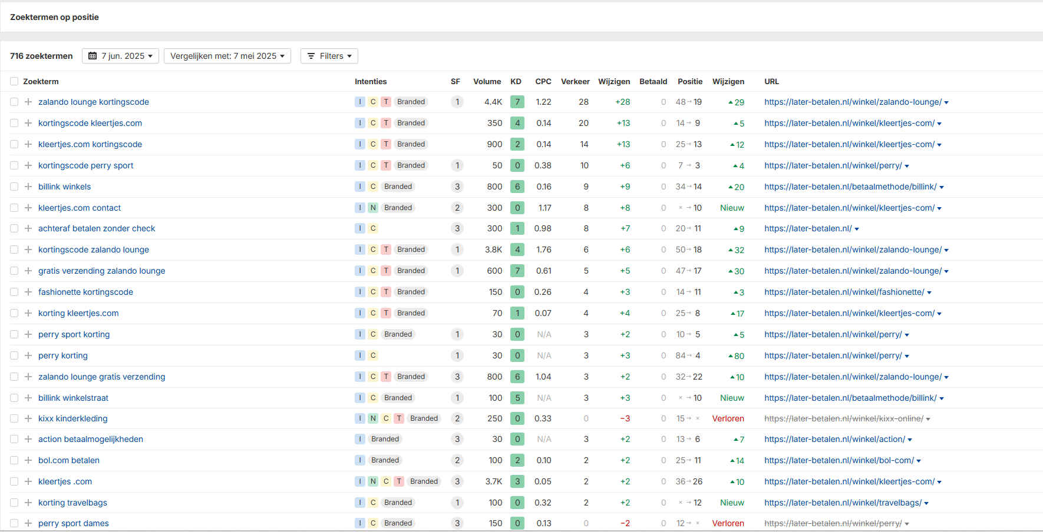The image size is (1043, 532).
Task: Add korting kleertjes.com with plus icon
Action: (x=28, y=313)
